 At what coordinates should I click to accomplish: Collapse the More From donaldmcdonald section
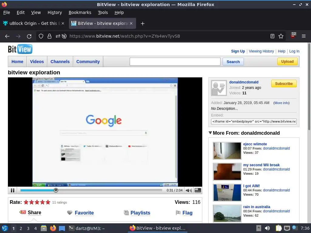[x=210, y=133]
